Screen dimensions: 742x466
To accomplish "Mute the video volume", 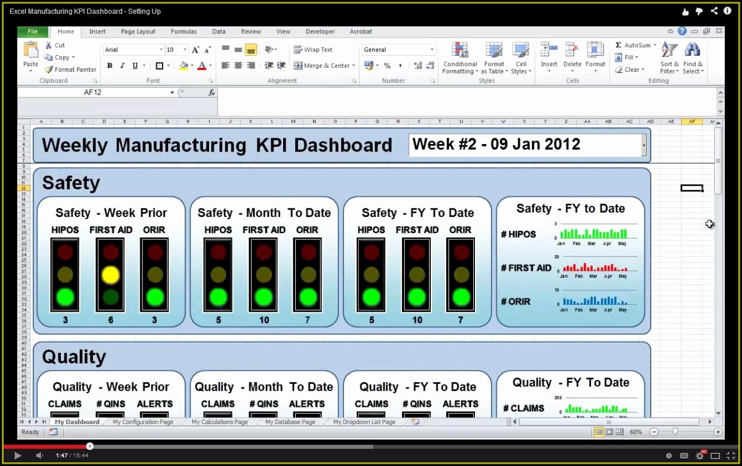I will coord(39,456).
